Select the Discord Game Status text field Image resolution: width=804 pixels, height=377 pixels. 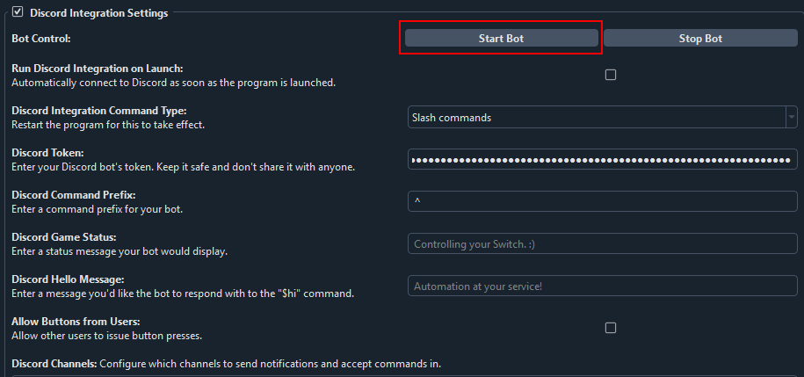(x=601, y=244)
